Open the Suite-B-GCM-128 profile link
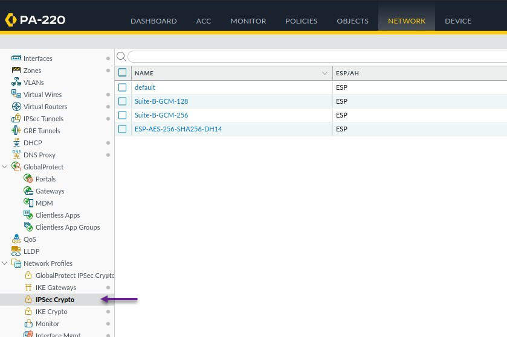This screenshot has width=507, height=337. [x=161, y=101]
